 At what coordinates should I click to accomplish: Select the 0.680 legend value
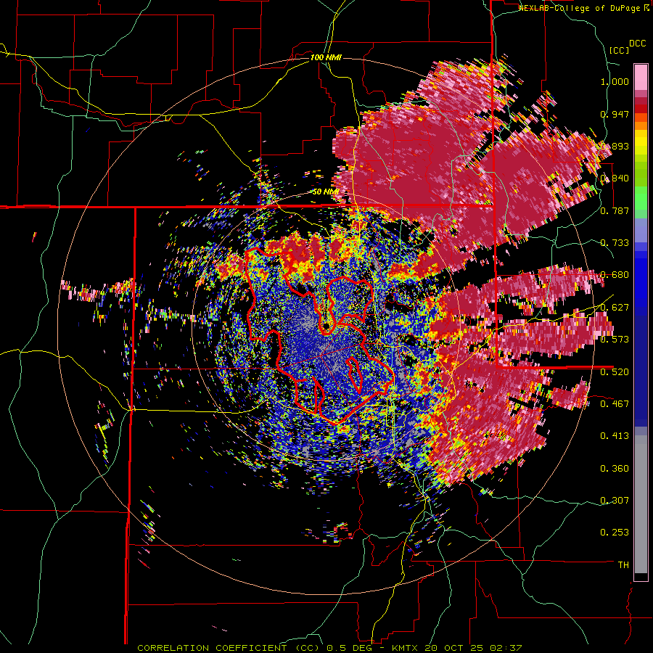[615, 275]
